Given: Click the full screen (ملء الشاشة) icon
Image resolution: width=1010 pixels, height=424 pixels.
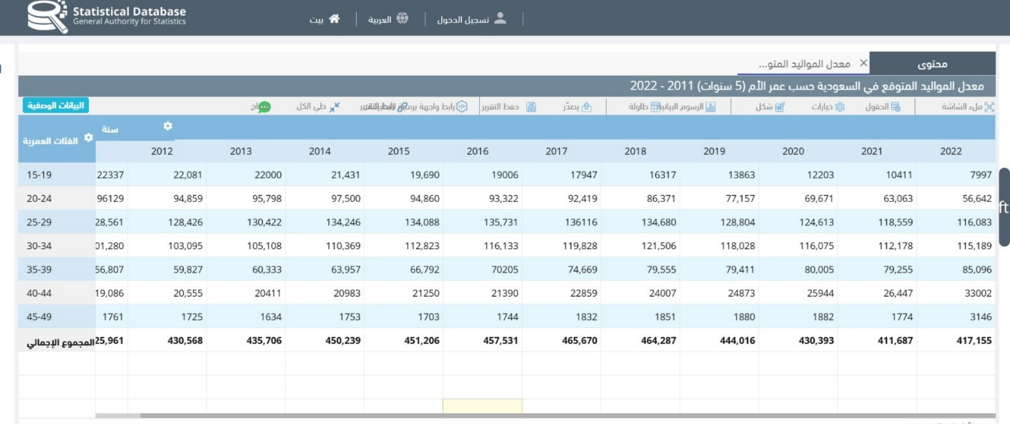Looking at the screenshot, I should click(989, 107).
